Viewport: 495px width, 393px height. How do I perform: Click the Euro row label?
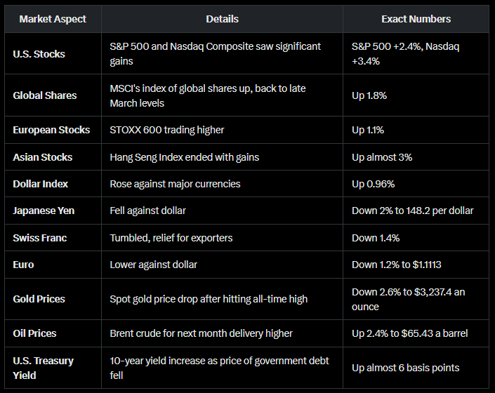click(x=23, y=265)
